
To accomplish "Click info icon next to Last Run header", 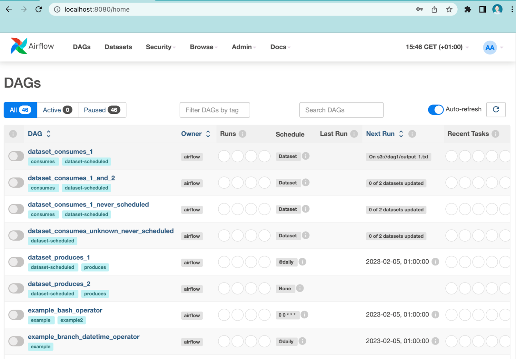I will tap(354, 134).
